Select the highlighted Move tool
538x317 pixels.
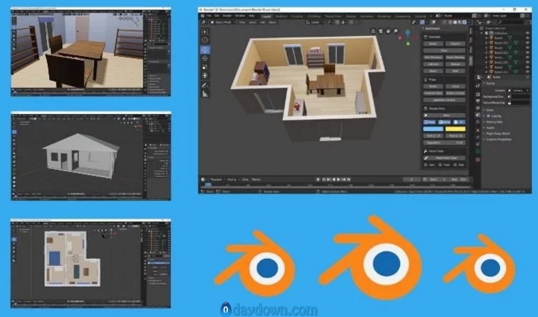pos(205,50)
